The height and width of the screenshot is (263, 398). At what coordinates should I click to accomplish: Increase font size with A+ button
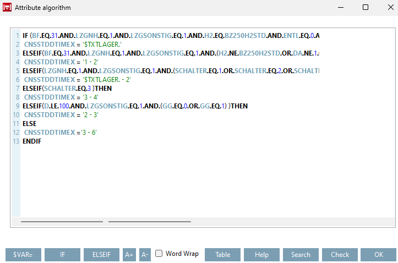(129, 255)
